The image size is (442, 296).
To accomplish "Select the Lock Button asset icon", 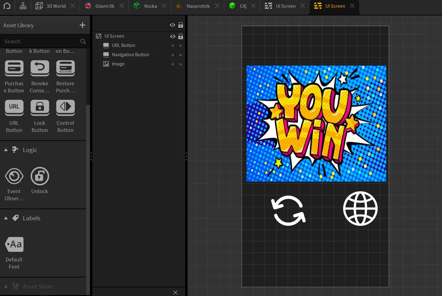I will point(40,107).
